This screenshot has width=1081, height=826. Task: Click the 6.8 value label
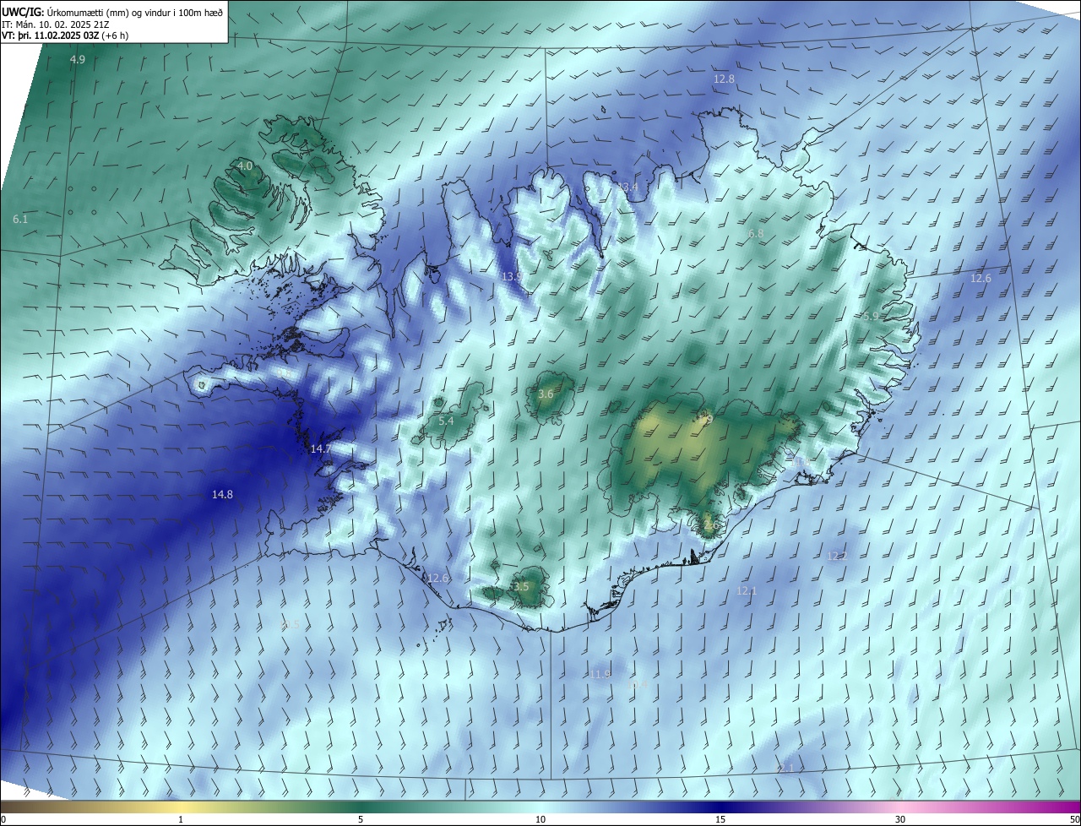point(756,233)
